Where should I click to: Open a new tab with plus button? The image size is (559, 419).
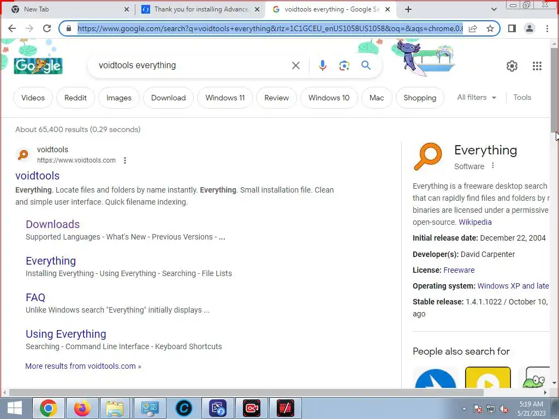(x=408, y=9)
